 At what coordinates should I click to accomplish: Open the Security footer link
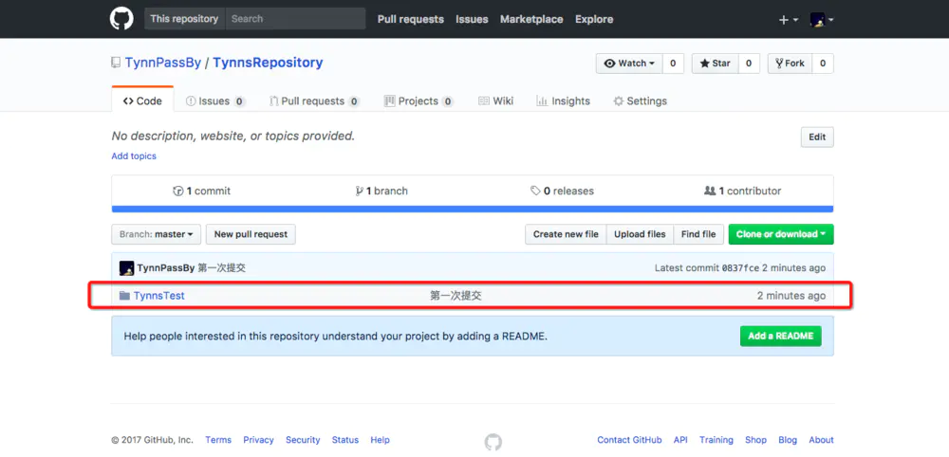[x=303, y=440]
